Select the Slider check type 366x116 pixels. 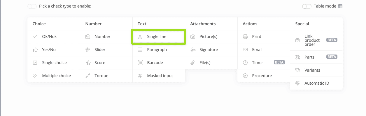tap(100, 50)
